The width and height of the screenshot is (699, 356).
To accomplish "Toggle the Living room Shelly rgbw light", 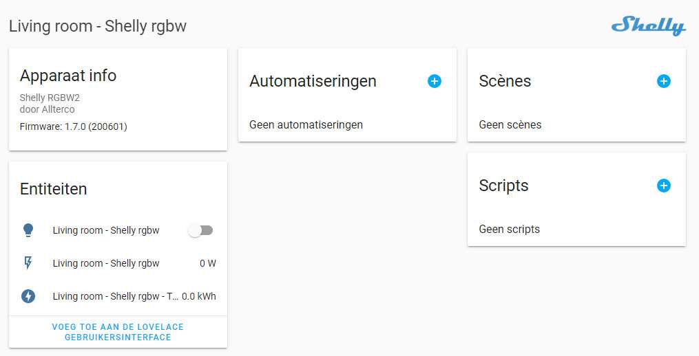I will coord(201,230).
